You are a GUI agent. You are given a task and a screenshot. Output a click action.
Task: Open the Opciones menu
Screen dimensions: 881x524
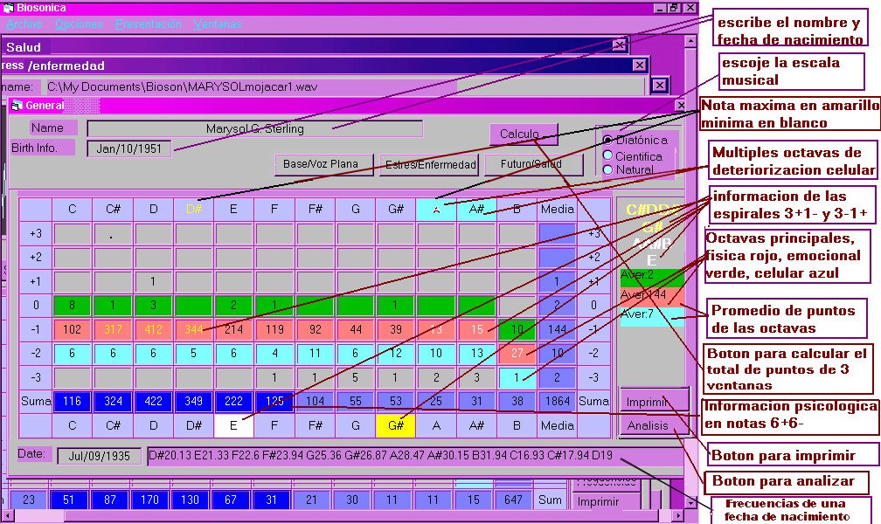79,24
